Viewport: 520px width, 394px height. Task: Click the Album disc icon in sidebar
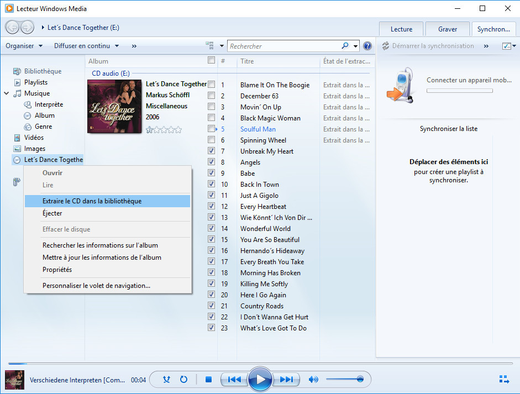(28, 115)
